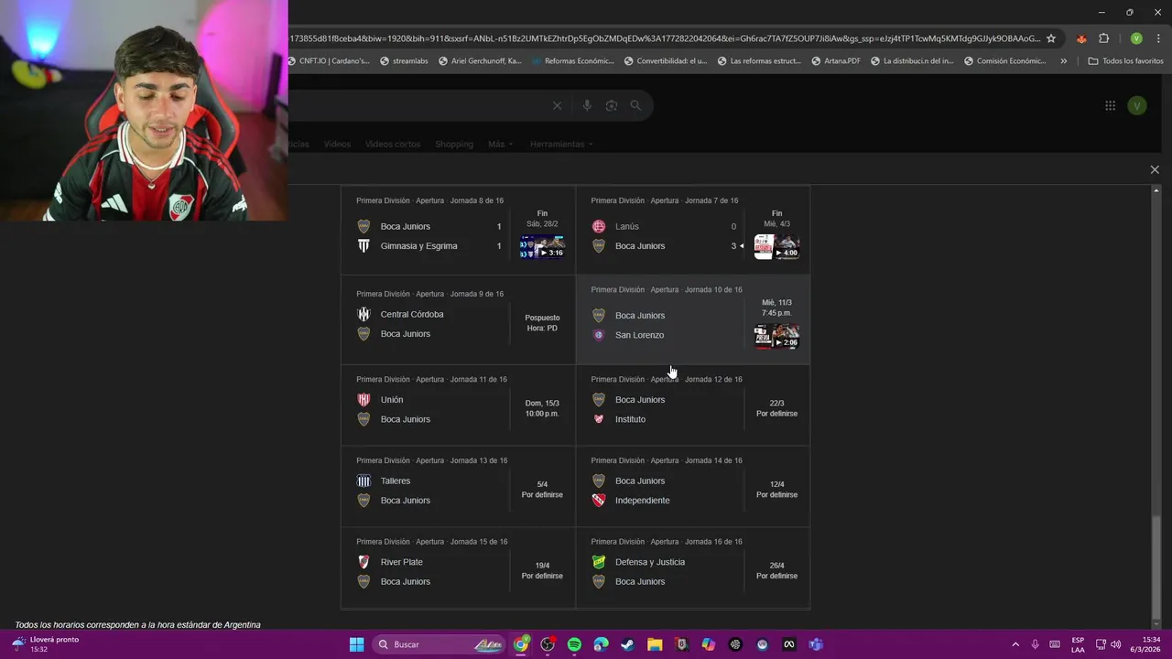The height and width of the screenshot is (659, 1172).
Task: Show hidden system tray icons
Action: click(1015, 644)
